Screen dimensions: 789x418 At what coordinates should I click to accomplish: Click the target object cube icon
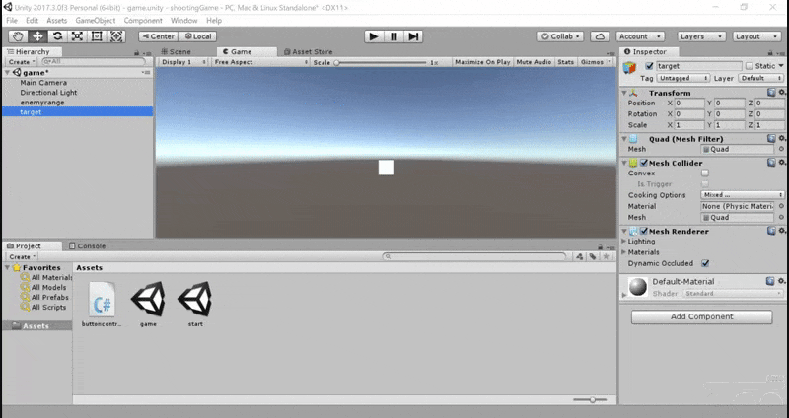coord(629,67)
